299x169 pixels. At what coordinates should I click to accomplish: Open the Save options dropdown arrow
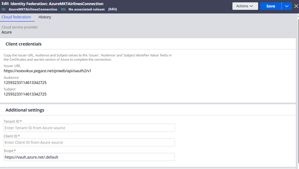[286, 6]
